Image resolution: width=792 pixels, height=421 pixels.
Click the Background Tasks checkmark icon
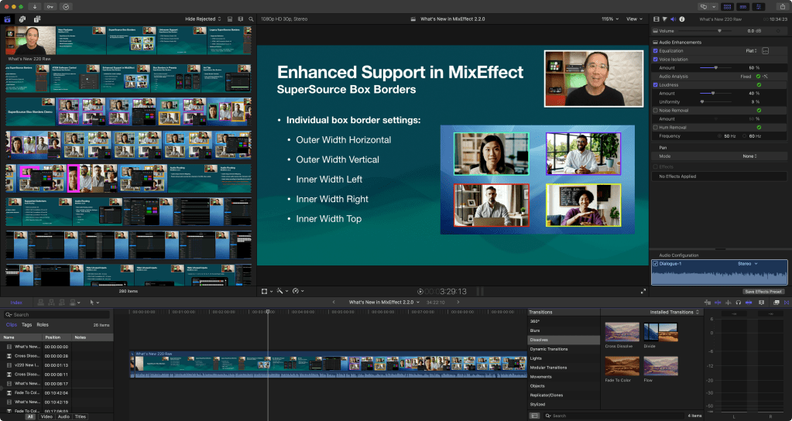tap(65, 6)
